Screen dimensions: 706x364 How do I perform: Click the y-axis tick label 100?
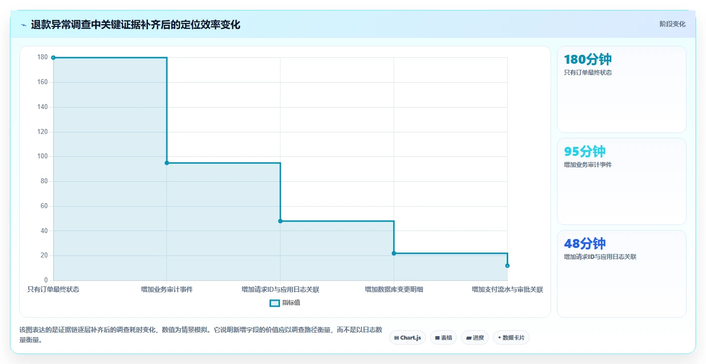pyautogui.click(x=42, y=156)
